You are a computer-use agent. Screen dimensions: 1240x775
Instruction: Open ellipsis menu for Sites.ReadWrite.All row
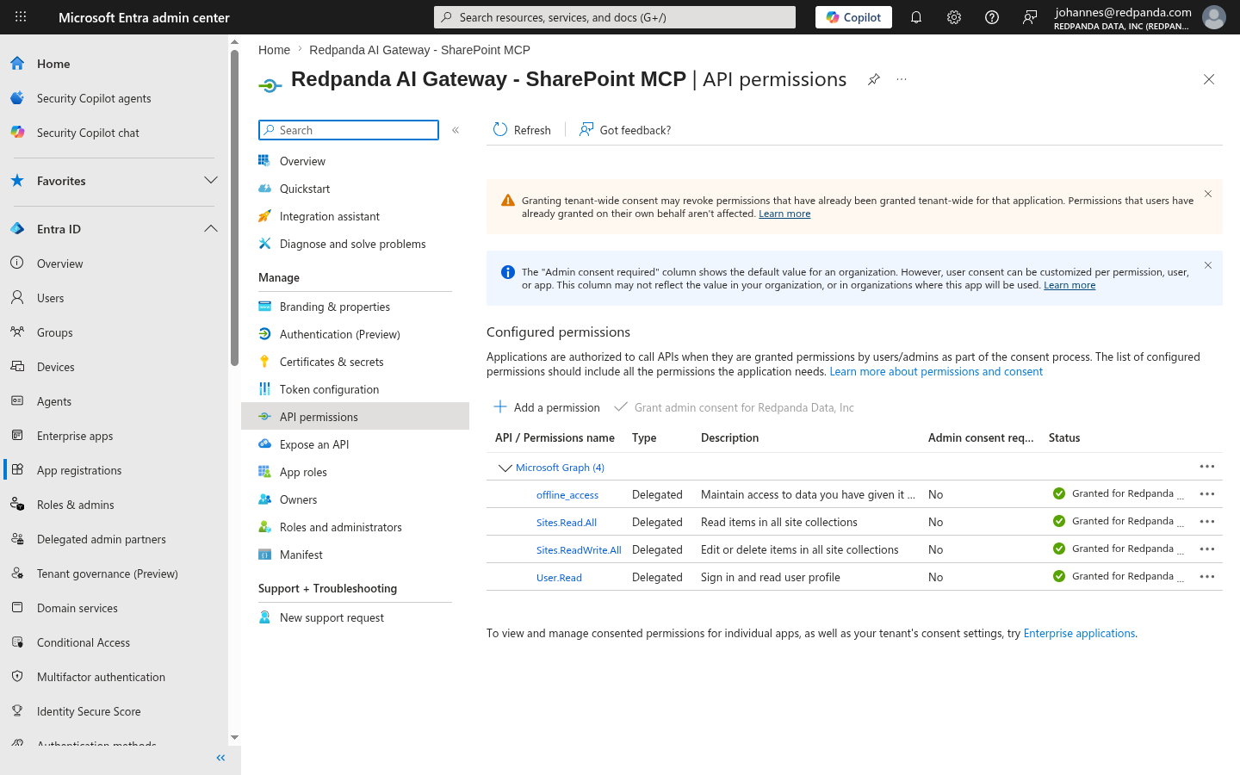1207,549
